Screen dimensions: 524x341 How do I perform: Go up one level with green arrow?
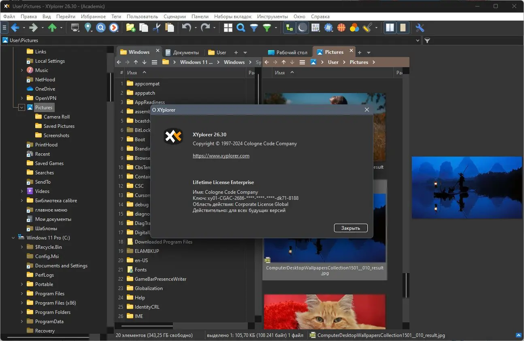(52, 28)
